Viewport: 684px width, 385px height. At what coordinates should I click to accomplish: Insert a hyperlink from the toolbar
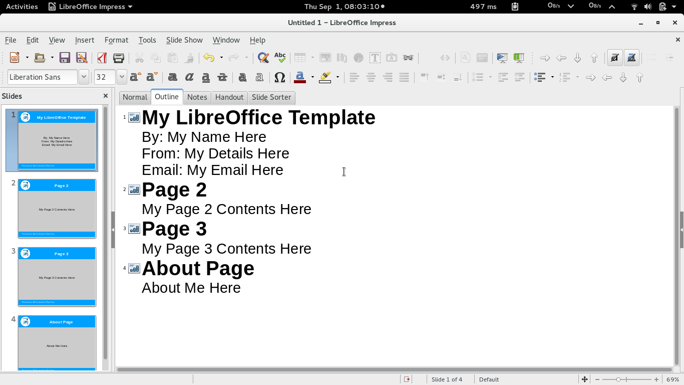pyautogui.click(x=408, y=58)
